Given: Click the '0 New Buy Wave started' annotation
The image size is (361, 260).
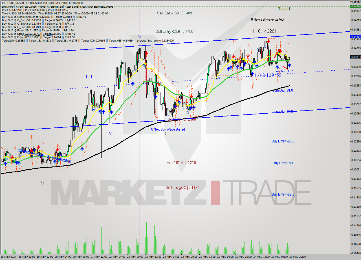Looking at the screenshot, I should pos(168,129).
